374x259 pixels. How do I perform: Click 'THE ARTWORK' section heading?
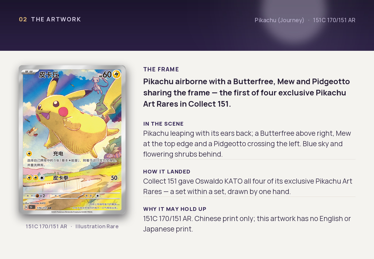point(56,20)
